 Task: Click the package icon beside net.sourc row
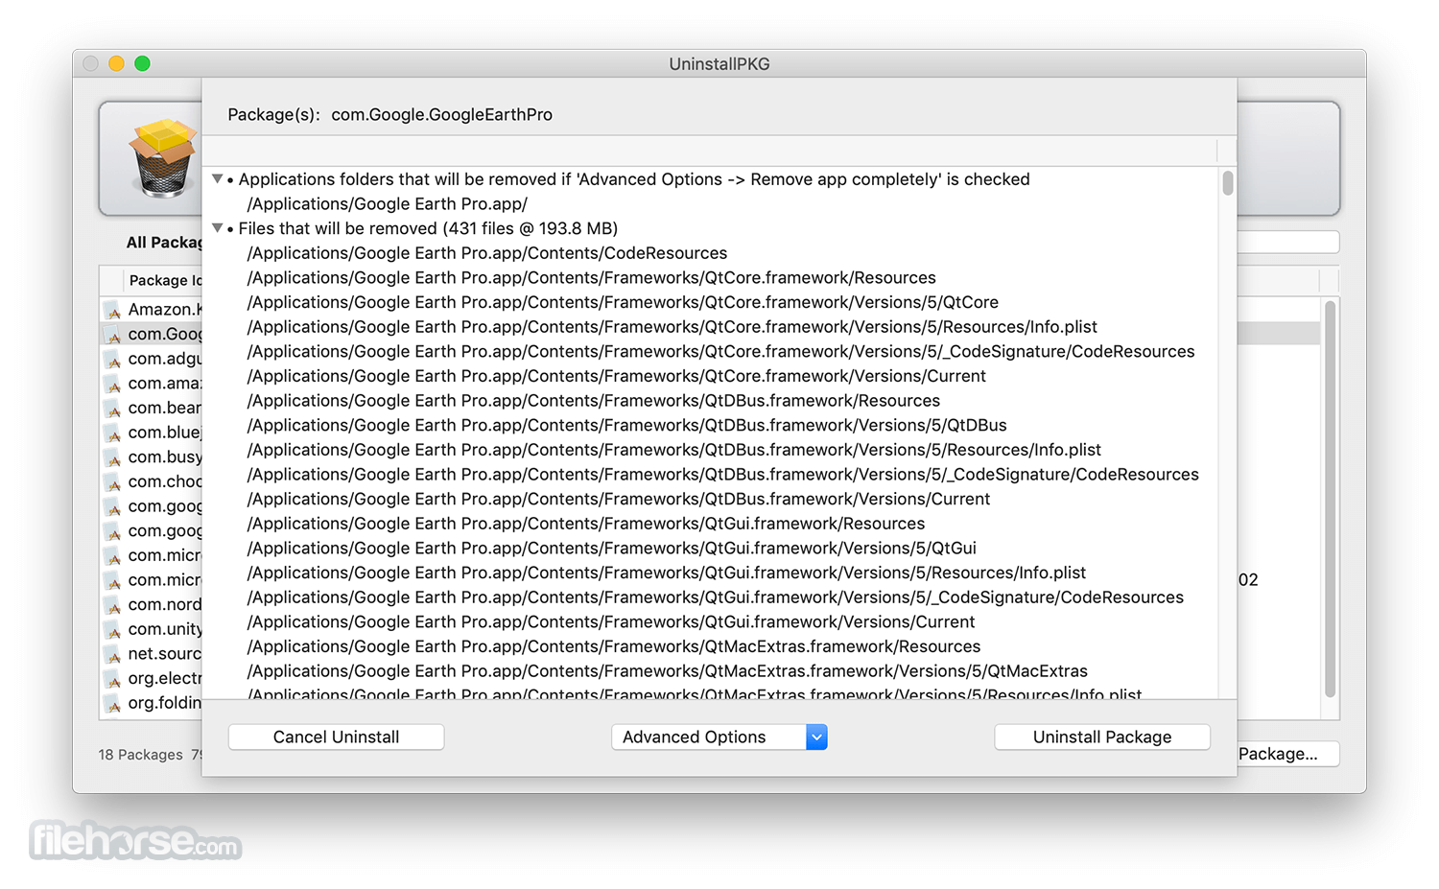tap(113, 654)
